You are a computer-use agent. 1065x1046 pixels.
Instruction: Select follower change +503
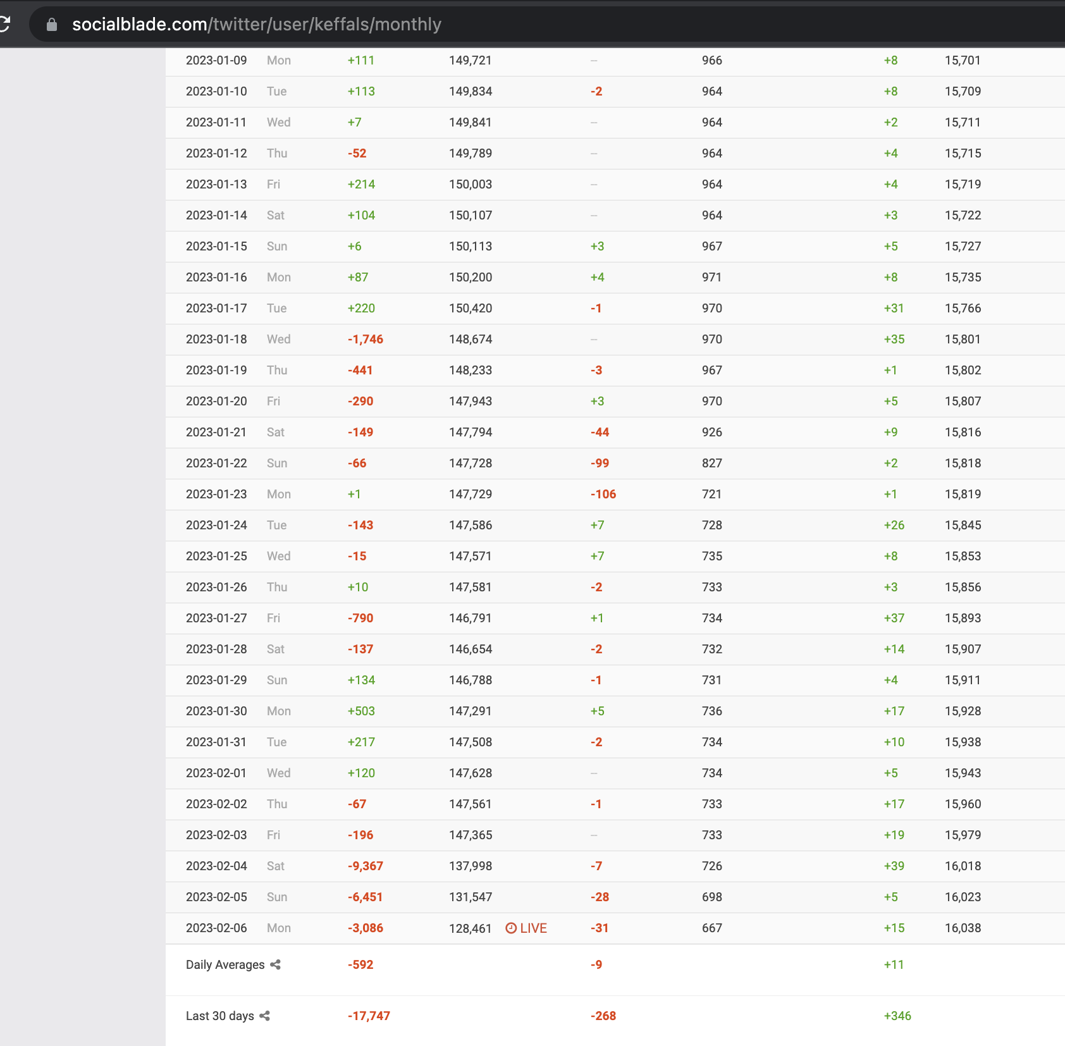pos(361,711)
